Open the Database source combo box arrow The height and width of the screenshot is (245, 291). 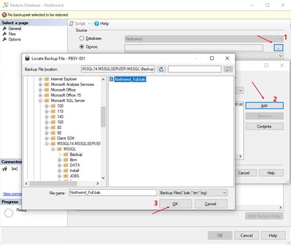coord(281,39)
